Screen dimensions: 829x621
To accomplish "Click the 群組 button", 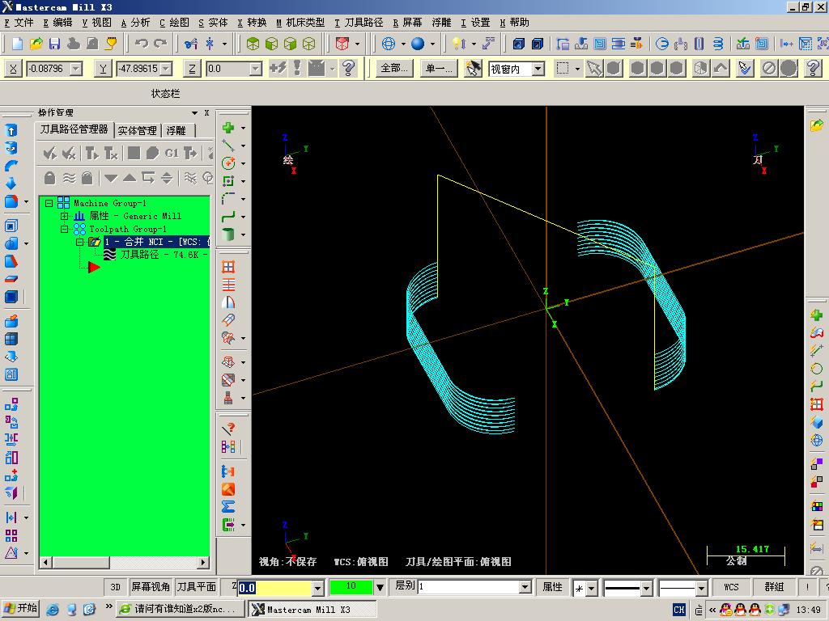I will point(774,587).
